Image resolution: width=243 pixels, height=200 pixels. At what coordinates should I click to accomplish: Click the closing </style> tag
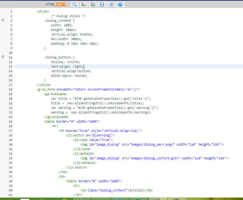tap(44, 85)
